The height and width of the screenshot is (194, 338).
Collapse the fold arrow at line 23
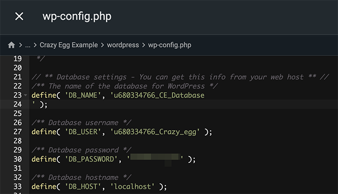click(x=26, y=95)
